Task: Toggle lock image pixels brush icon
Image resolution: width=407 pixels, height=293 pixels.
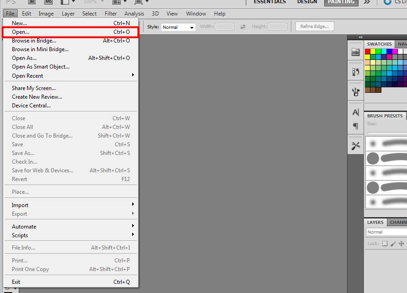Action: click(x=393, y=244)
